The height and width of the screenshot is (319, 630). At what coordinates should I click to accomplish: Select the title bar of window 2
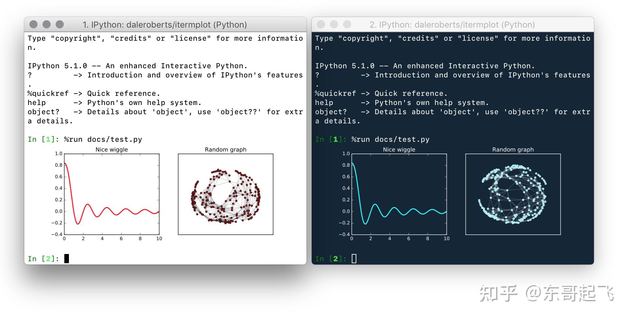[x=453, y=24]
